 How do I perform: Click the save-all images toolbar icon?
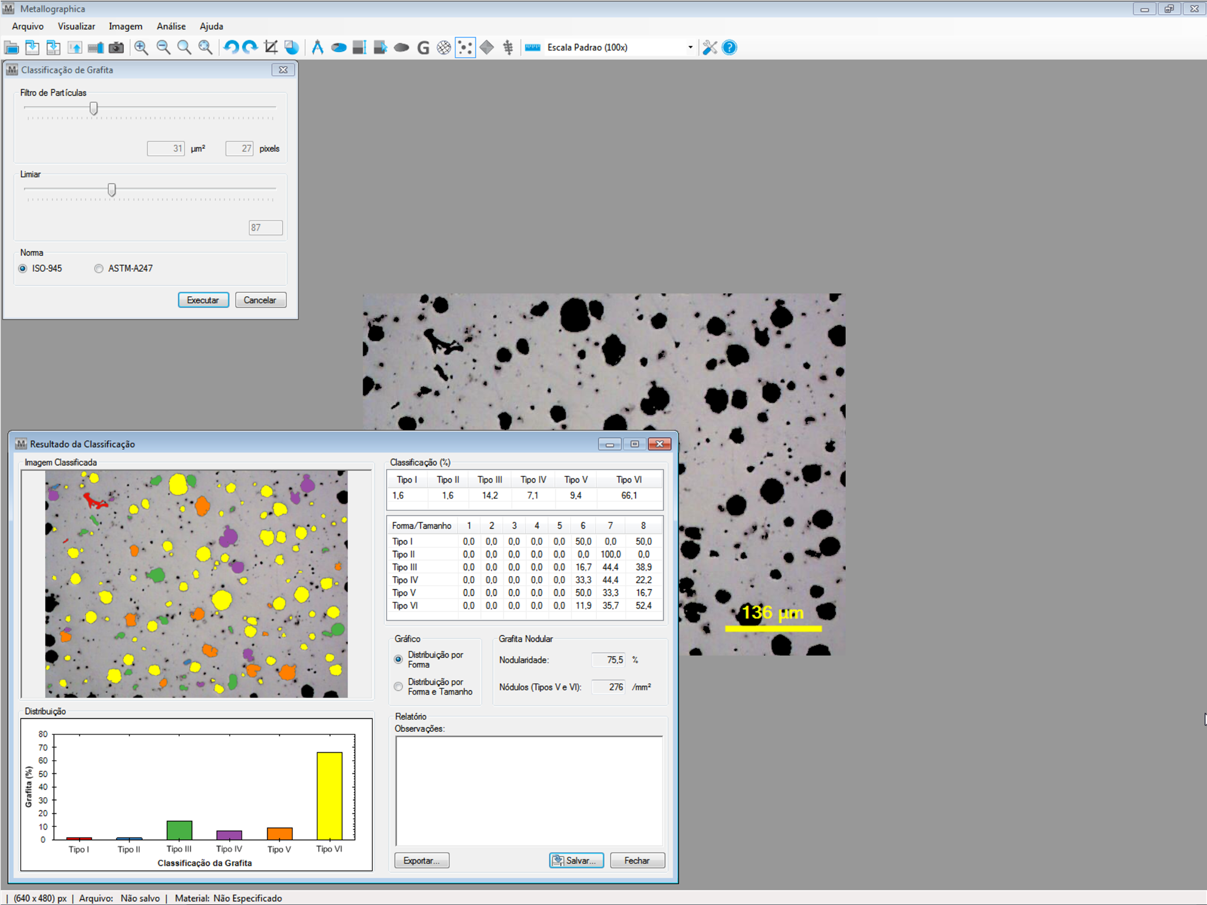point(54,48)
